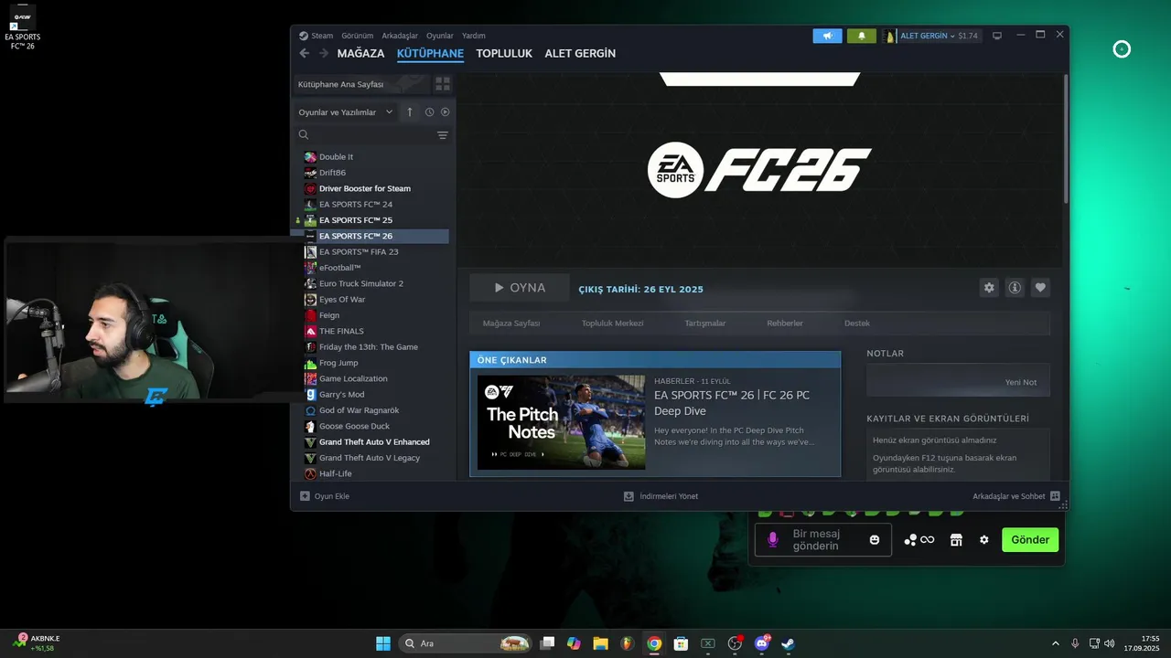
Task: Open Google Chrome from the taskbar
Action: 653,643
